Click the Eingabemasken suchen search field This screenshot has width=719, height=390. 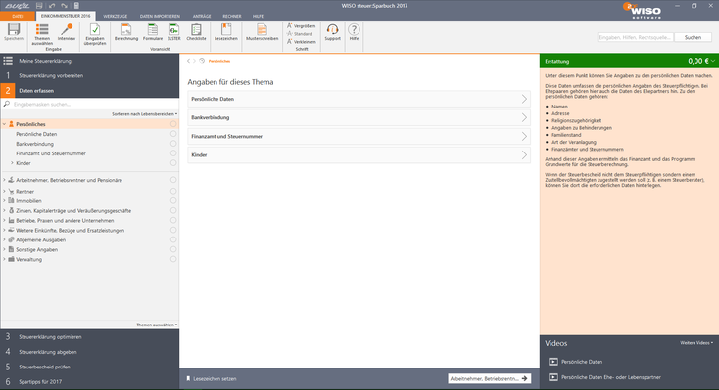90,104
